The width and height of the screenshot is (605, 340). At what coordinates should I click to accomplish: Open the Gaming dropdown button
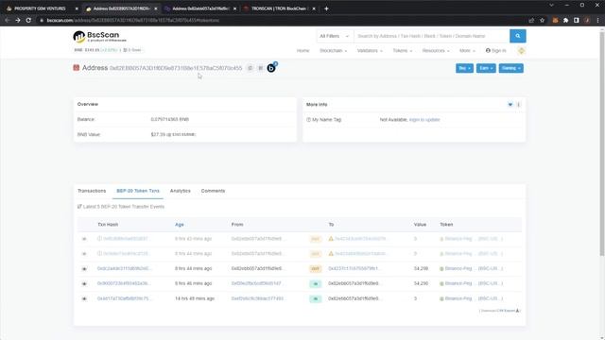(510, 68)
